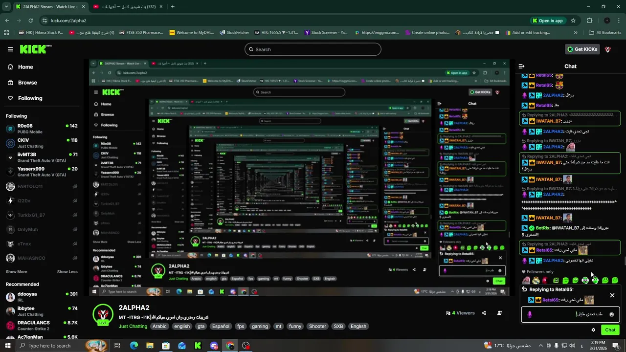
Task: Switch to the YouTube browser tab
Action: pos(129,7)
